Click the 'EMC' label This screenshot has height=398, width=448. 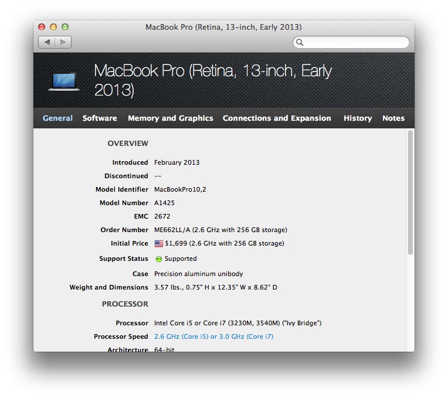coord(141,216)
